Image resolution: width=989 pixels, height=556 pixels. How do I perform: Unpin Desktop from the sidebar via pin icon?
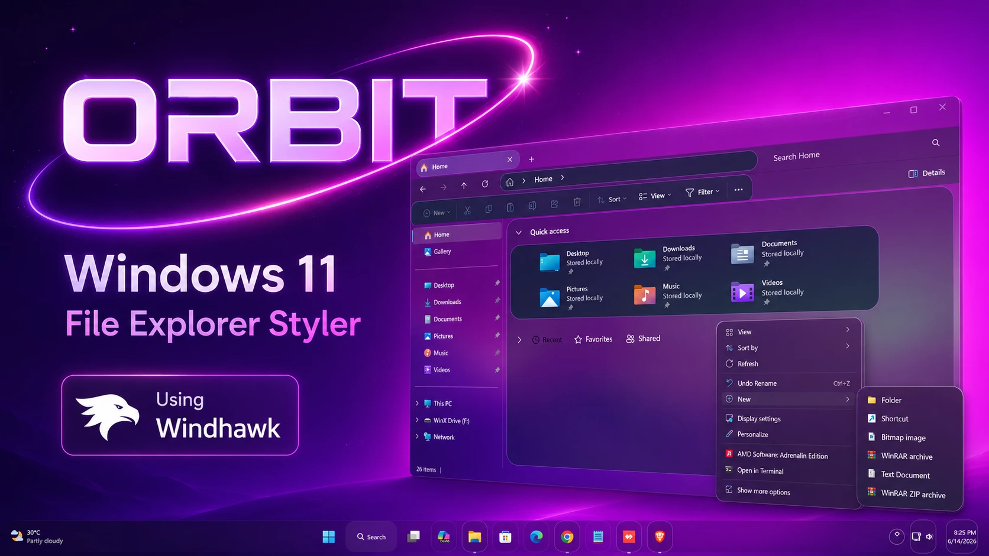click(x=497, y=283)
